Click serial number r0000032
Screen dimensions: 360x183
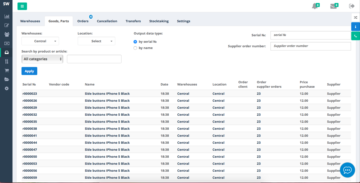click(30, 115)
